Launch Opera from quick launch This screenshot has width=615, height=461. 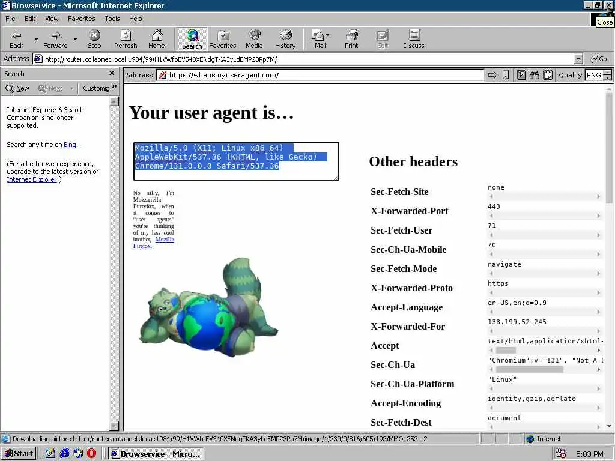(91, 454)
